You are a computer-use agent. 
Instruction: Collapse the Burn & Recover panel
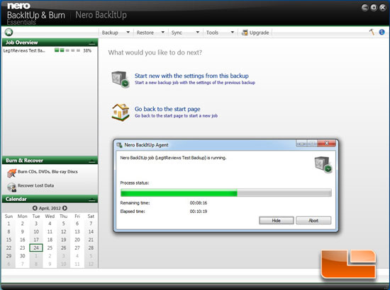[x=91, y=161]
